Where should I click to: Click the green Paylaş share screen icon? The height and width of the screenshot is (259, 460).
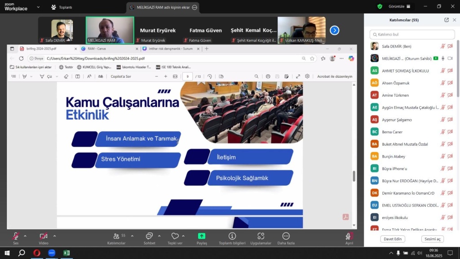click(202, 236)
